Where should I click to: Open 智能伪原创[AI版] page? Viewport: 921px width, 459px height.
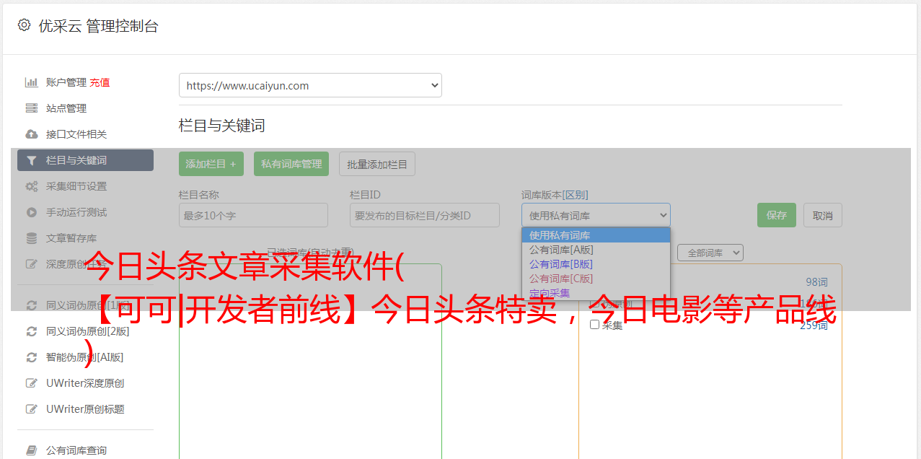coord(85,357)
